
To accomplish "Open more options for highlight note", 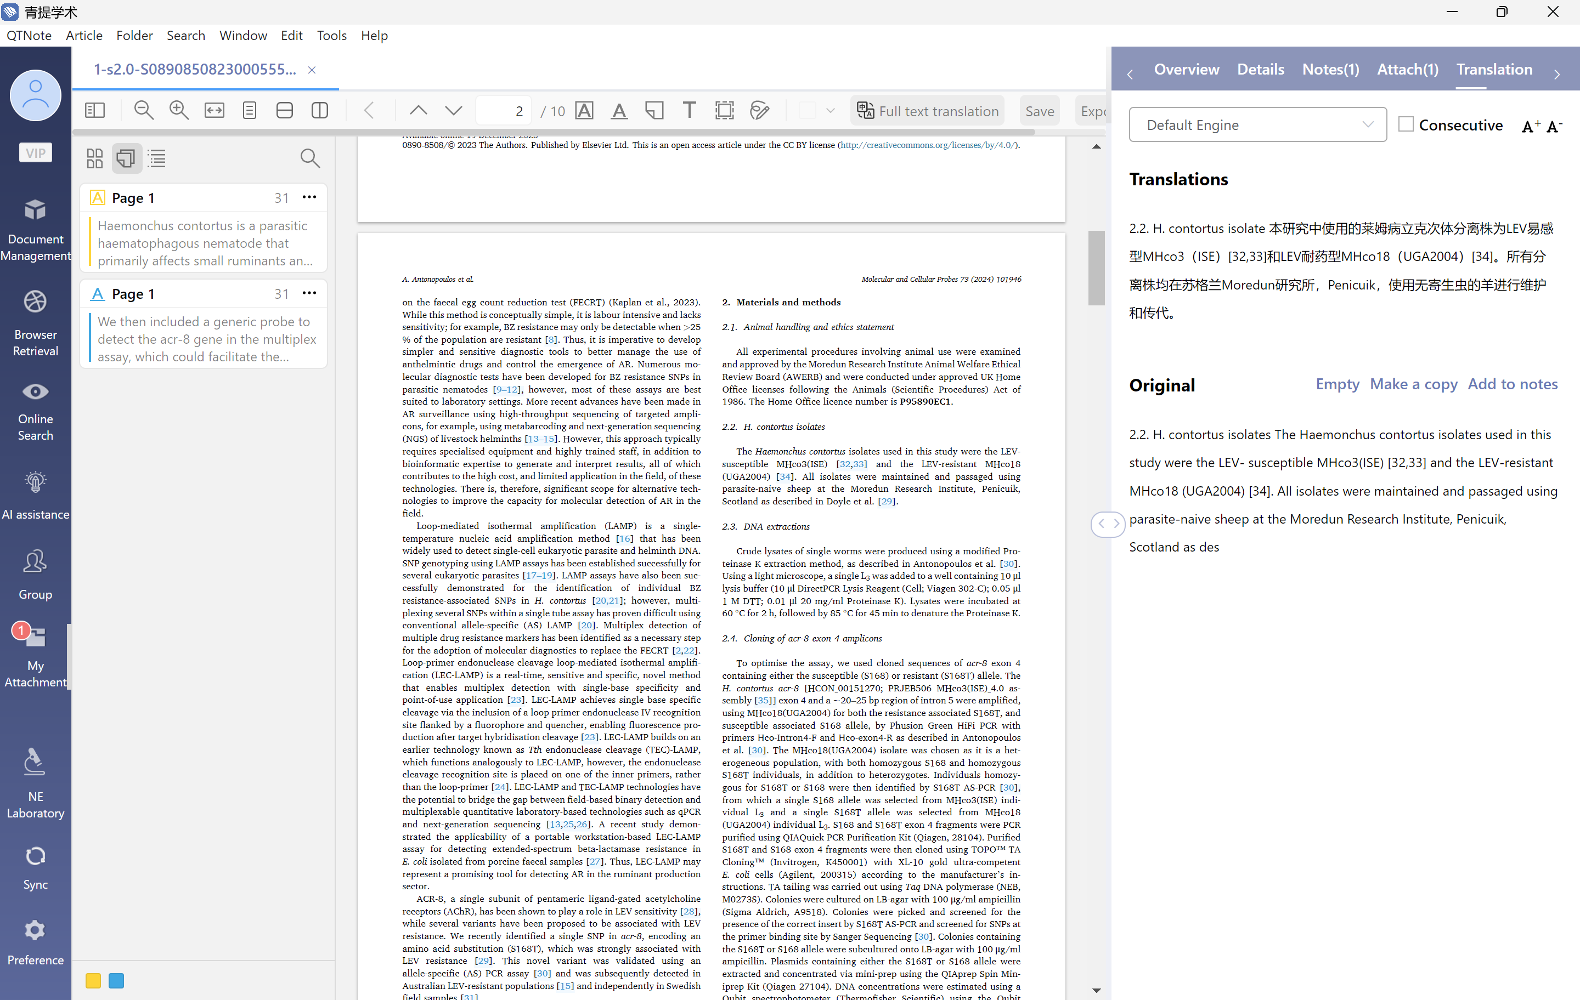I will (x=309, y=197).
